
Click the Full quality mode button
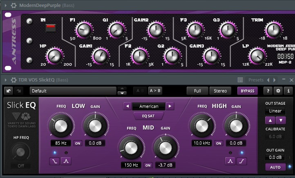(x=197, y=91)
